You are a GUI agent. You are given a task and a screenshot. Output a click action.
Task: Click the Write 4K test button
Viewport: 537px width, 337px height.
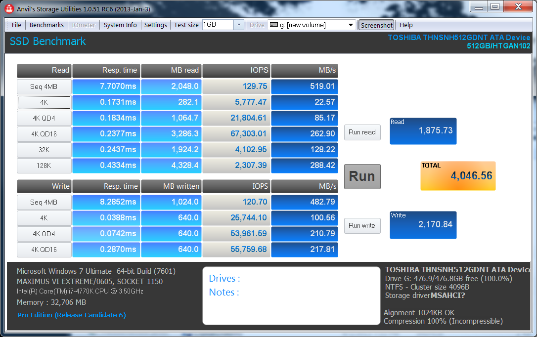44,218
